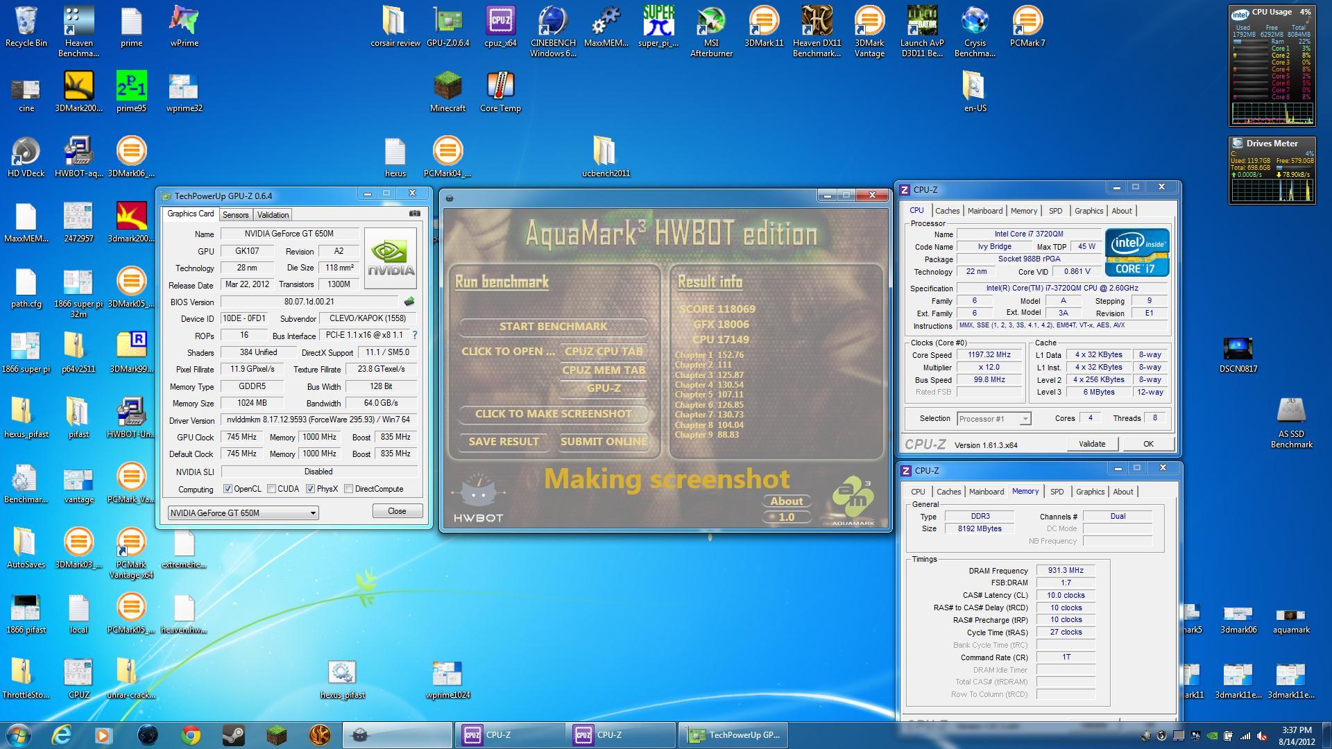Image resolution: width=1332 pixels, height=749 pixels.
Task: Open the Crysis Benchmark desktop shortcut
Action: coord(975,31)
